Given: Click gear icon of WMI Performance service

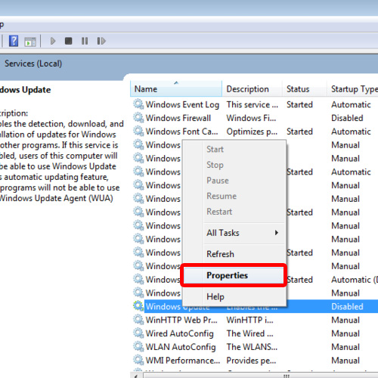Looking at the screenshot, I should point(138,360).
